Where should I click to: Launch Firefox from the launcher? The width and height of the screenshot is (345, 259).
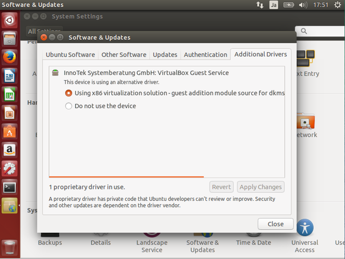coord(9,57)
